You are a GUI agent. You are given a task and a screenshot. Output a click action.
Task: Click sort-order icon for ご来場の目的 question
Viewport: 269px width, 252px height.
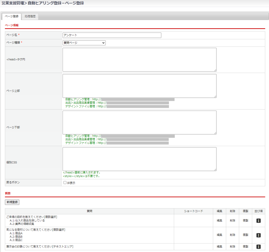pyautogui.click(x=258, y=221)
